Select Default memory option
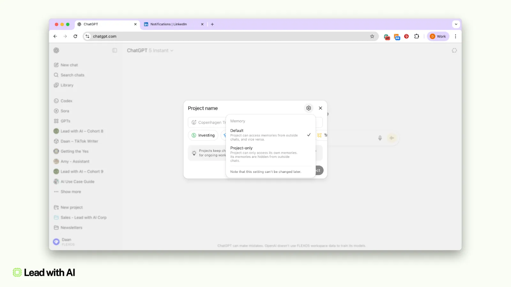 tap(271, 135)
